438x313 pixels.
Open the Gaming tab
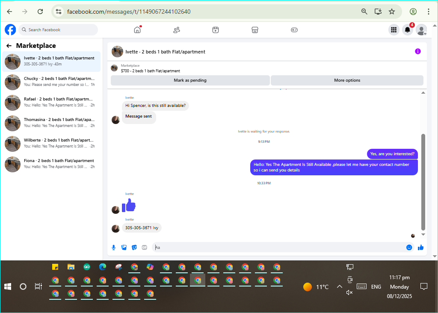[x=294, y=30]
